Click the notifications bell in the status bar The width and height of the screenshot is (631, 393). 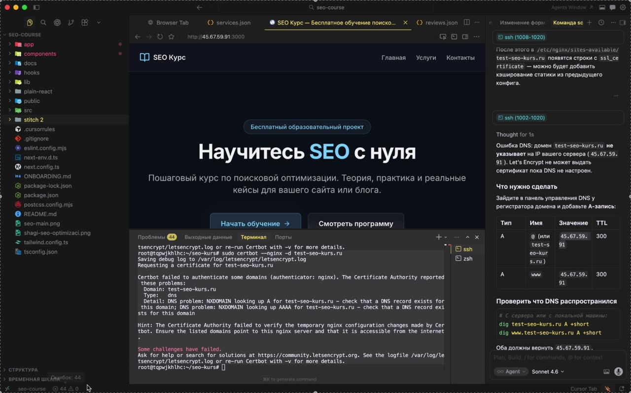[622, 389]
